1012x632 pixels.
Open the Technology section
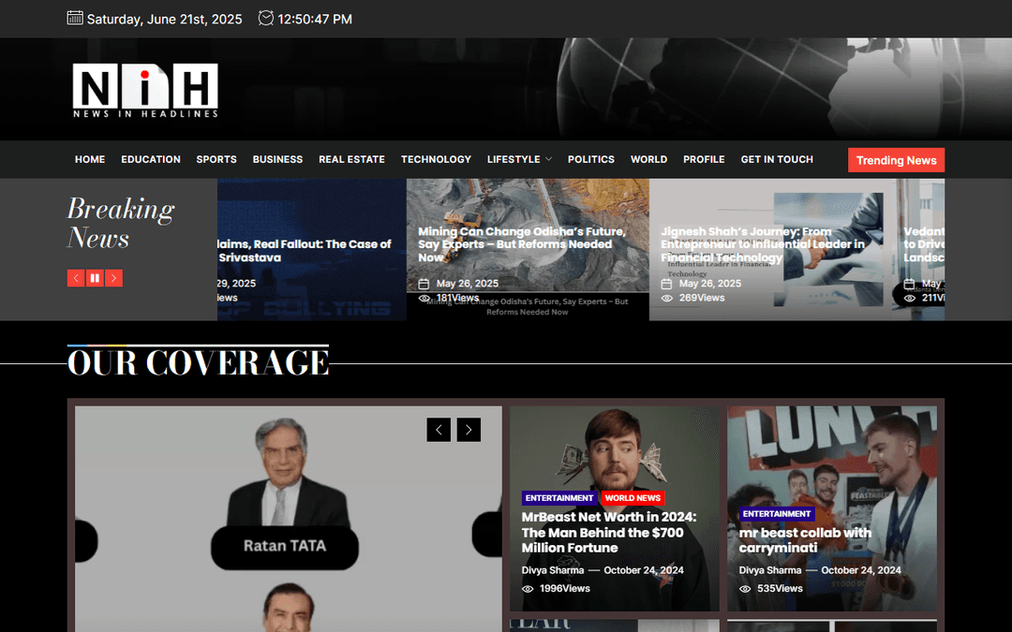point(437,159)
